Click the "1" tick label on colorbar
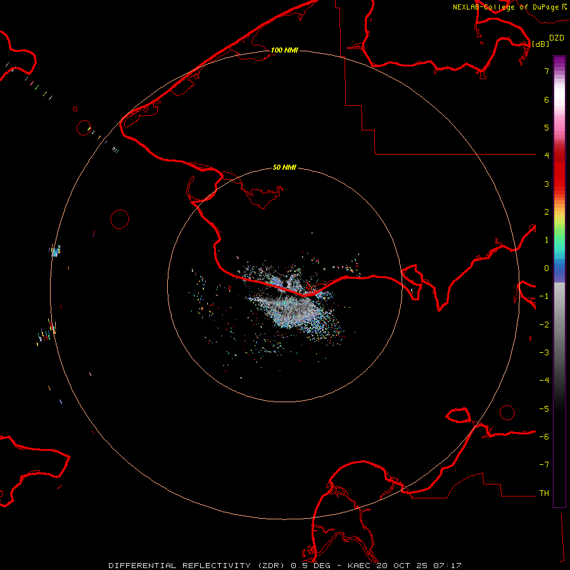Viewport: 570px width, 570px height. (x=547, y=240)
